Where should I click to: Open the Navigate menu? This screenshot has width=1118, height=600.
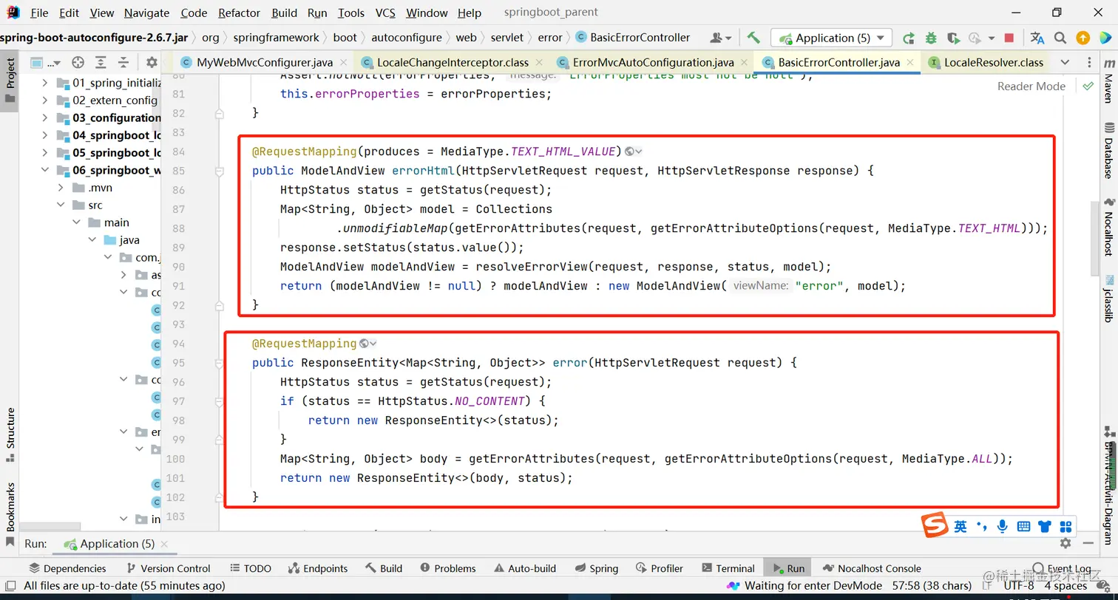146,13
